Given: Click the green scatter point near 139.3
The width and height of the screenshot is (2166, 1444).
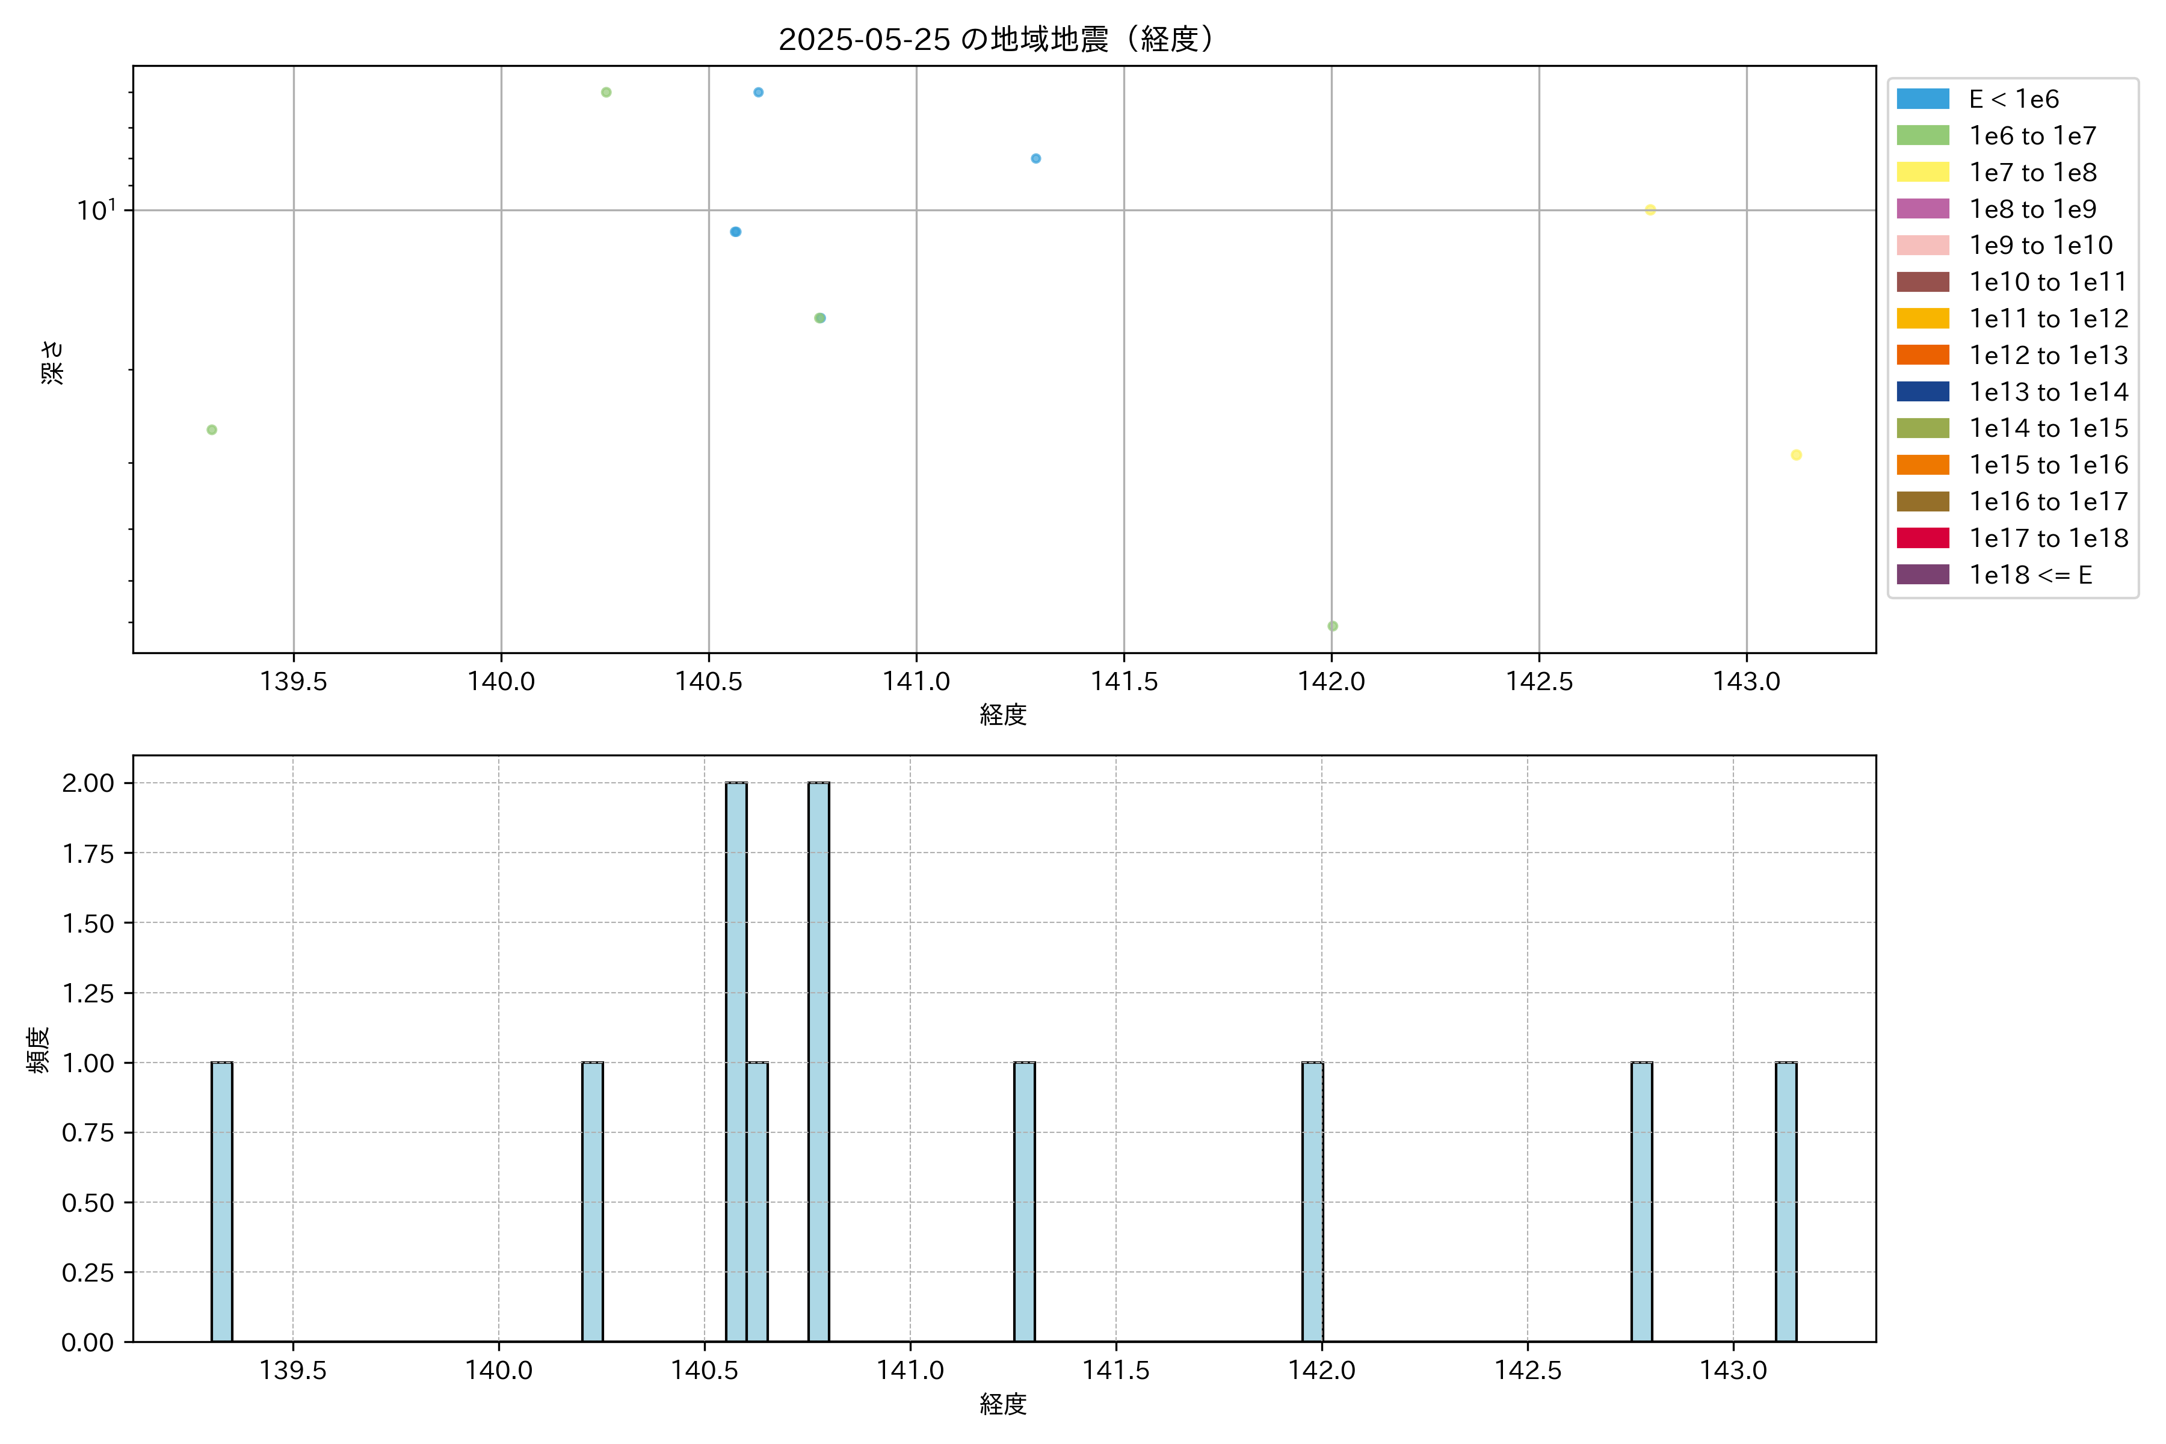Looking at the screenshot, I should point(212,430).
